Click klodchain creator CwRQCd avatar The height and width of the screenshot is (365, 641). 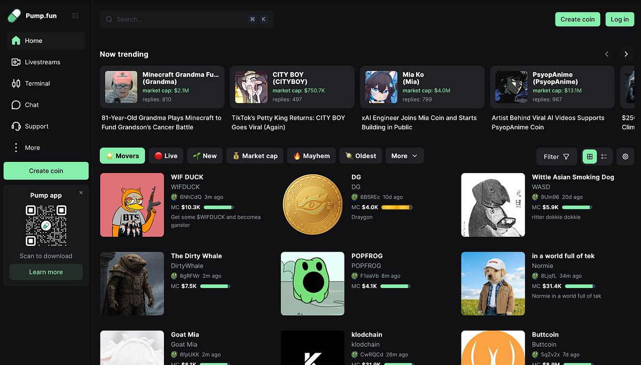pos(355,355)
